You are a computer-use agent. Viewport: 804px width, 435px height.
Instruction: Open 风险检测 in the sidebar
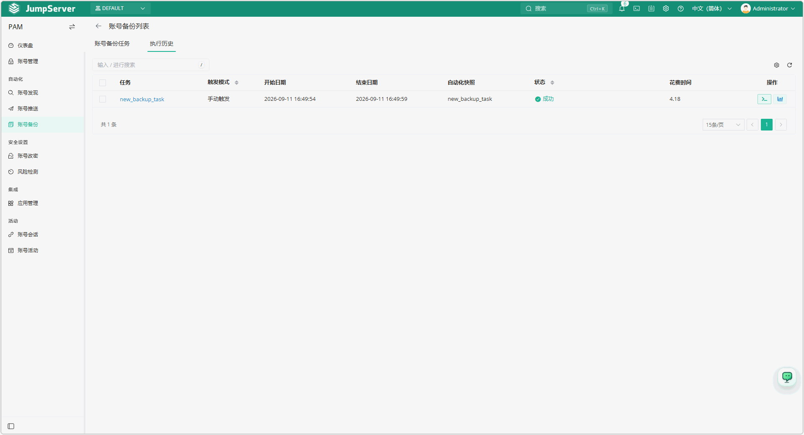42,172
